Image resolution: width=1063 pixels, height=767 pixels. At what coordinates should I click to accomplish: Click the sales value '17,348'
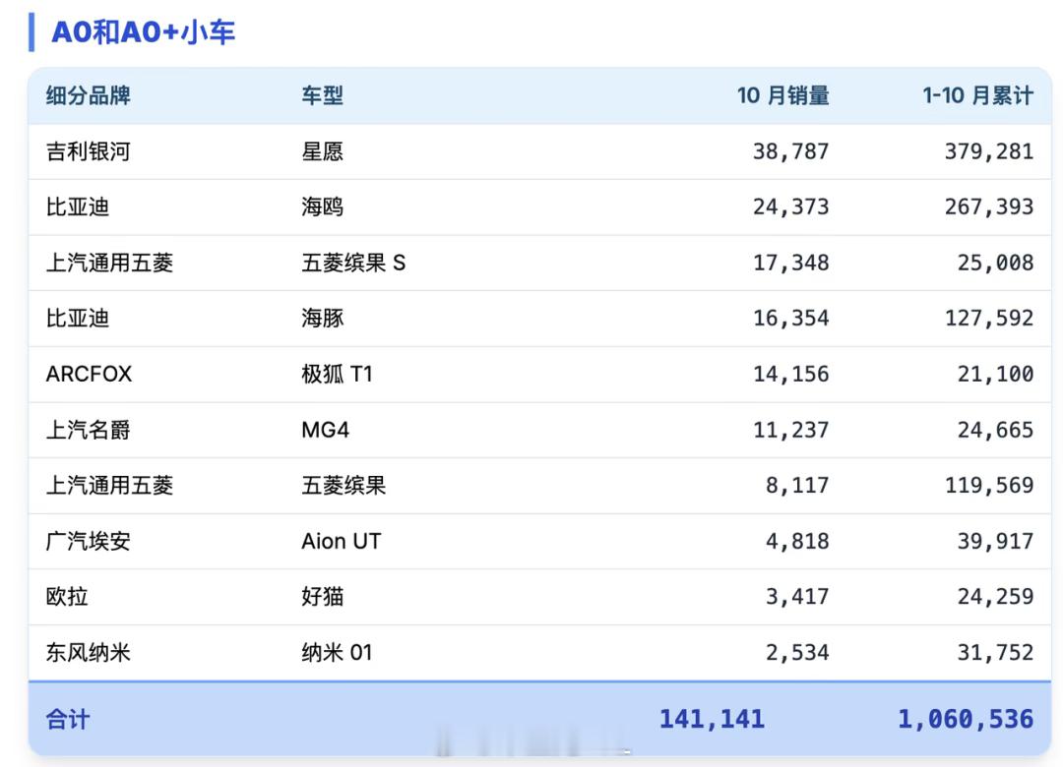[790, 263]
